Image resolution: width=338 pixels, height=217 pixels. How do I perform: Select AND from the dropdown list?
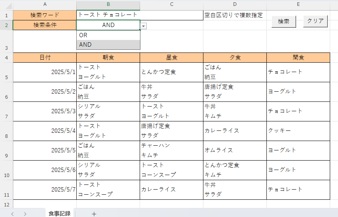point(108,45)
